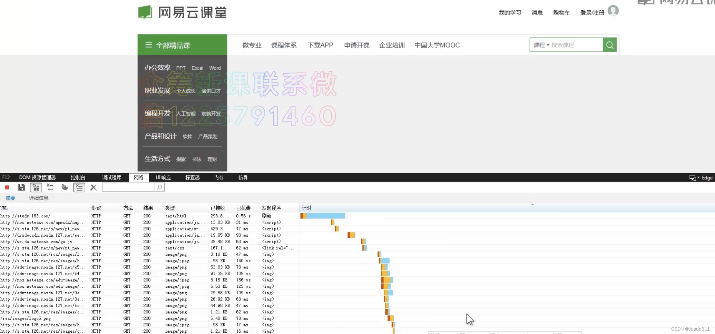The image size is (715, 334).
Task: Switch to the 详细信息 view
Action: click(39, 198)
